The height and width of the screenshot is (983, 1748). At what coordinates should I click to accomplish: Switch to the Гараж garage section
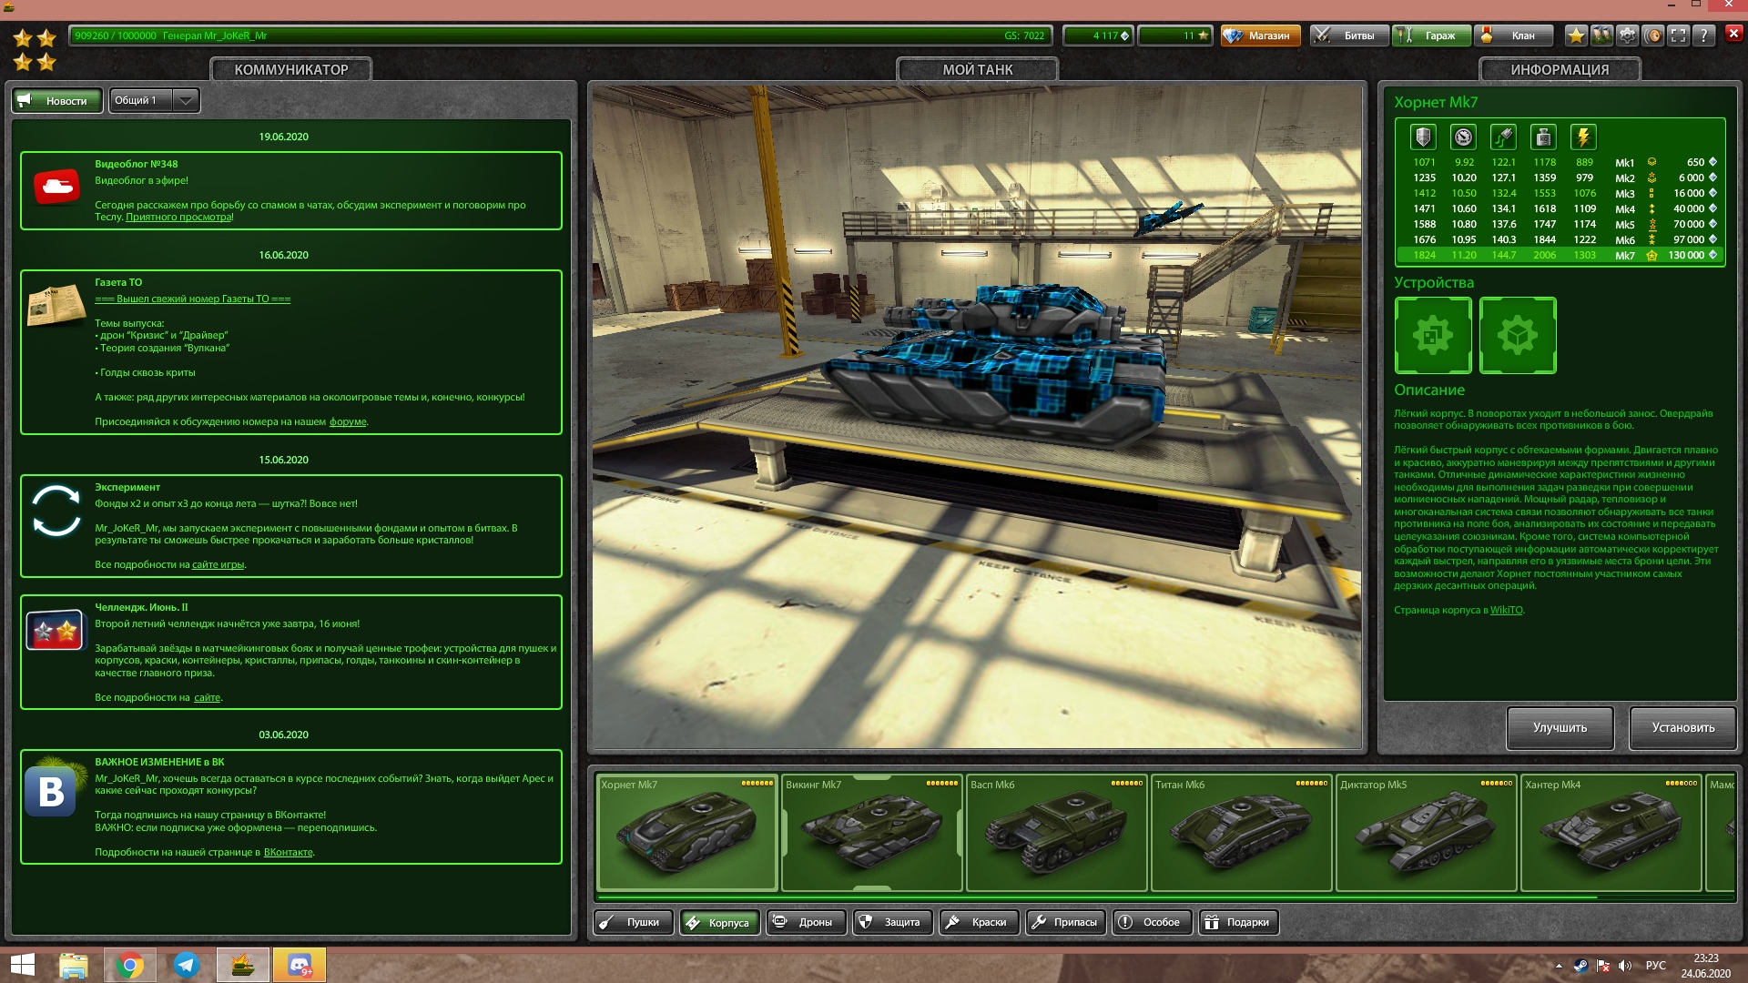click(1430, 35)
